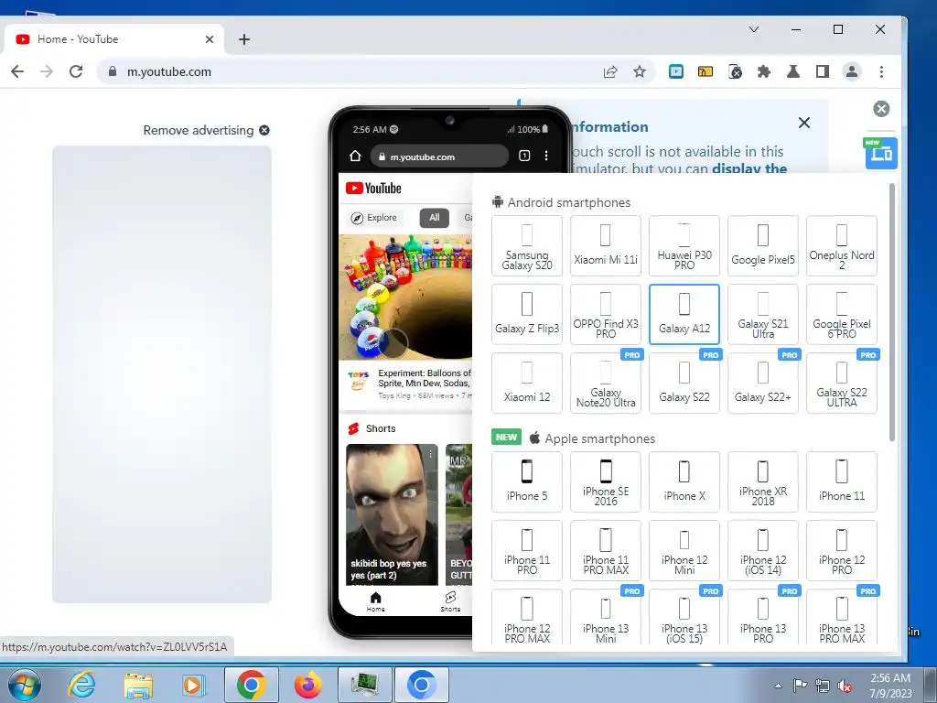The height and width of the screenshot is (703, 937).
Task: Open the emulator browser three-dot menu
Action: (x=546, y=156)
